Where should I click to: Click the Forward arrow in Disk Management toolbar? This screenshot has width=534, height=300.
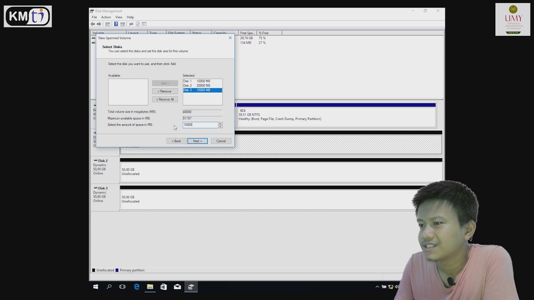click(99, 24)
